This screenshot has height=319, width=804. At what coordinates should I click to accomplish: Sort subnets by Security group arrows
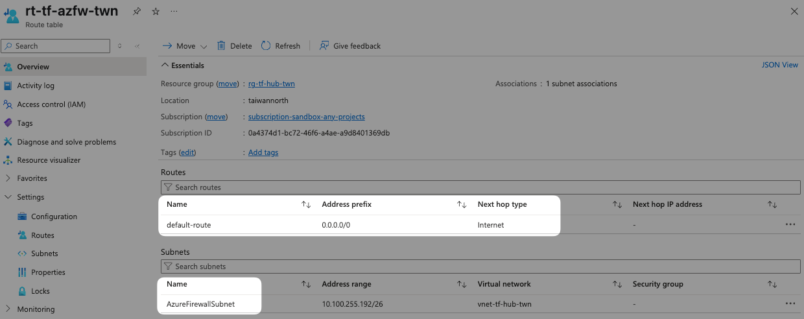[x=772, y=284]
